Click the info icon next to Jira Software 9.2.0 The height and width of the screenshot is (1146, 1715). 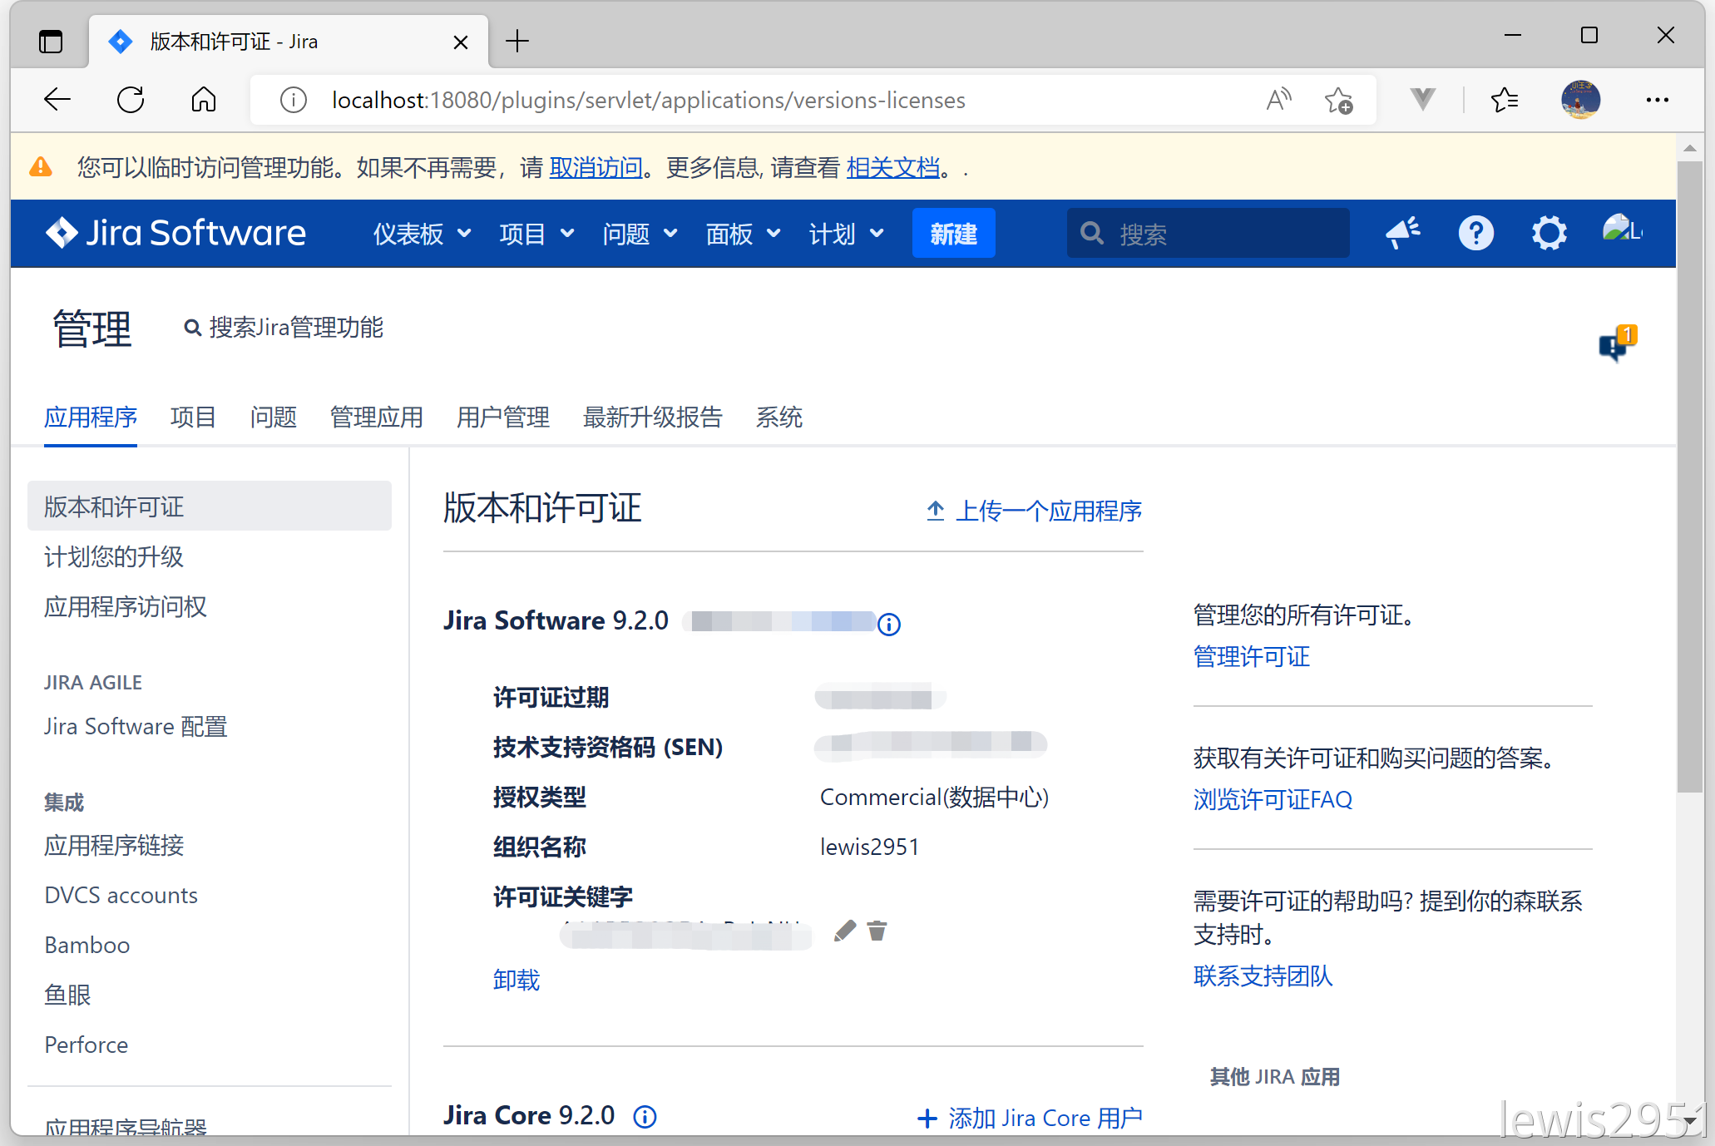[889, 624]
